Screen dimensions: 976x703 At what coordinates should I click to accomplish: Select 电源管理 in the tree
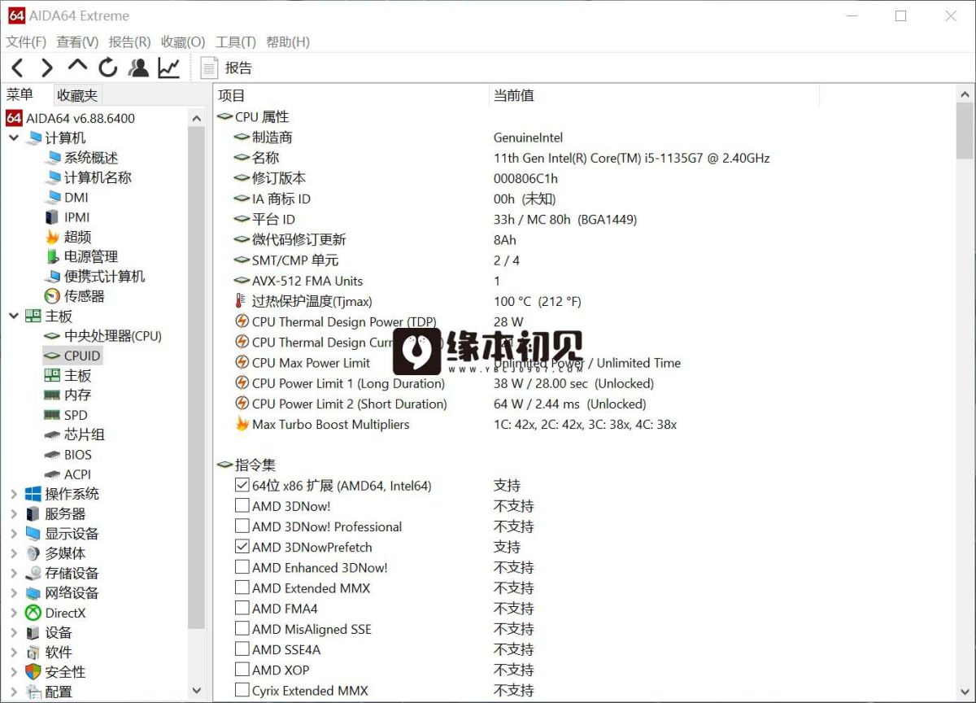[x=81, y=256]
